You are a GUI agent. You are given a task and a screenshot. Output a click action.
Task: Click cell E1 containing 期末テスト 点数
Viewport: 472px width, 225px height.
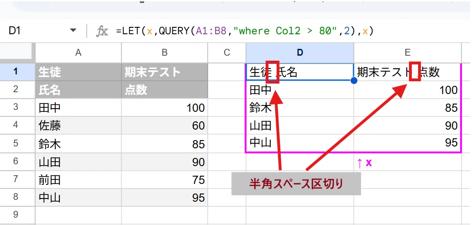(x=407, y=72)
